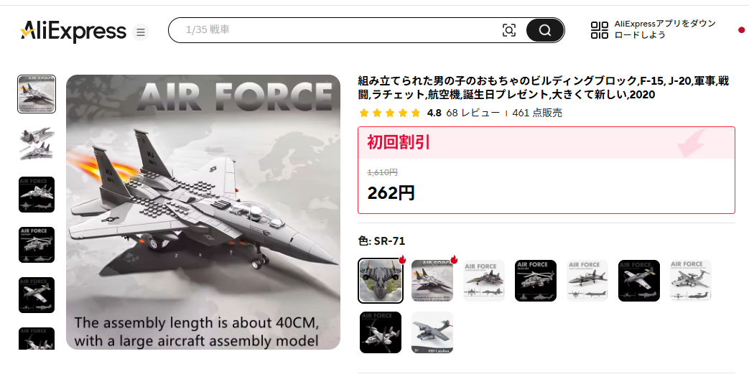Click the QR code app download icon

click(x=600, y=29)
